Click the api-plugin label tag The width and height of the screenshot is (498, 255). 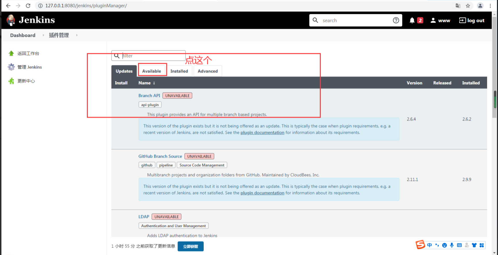150,105
